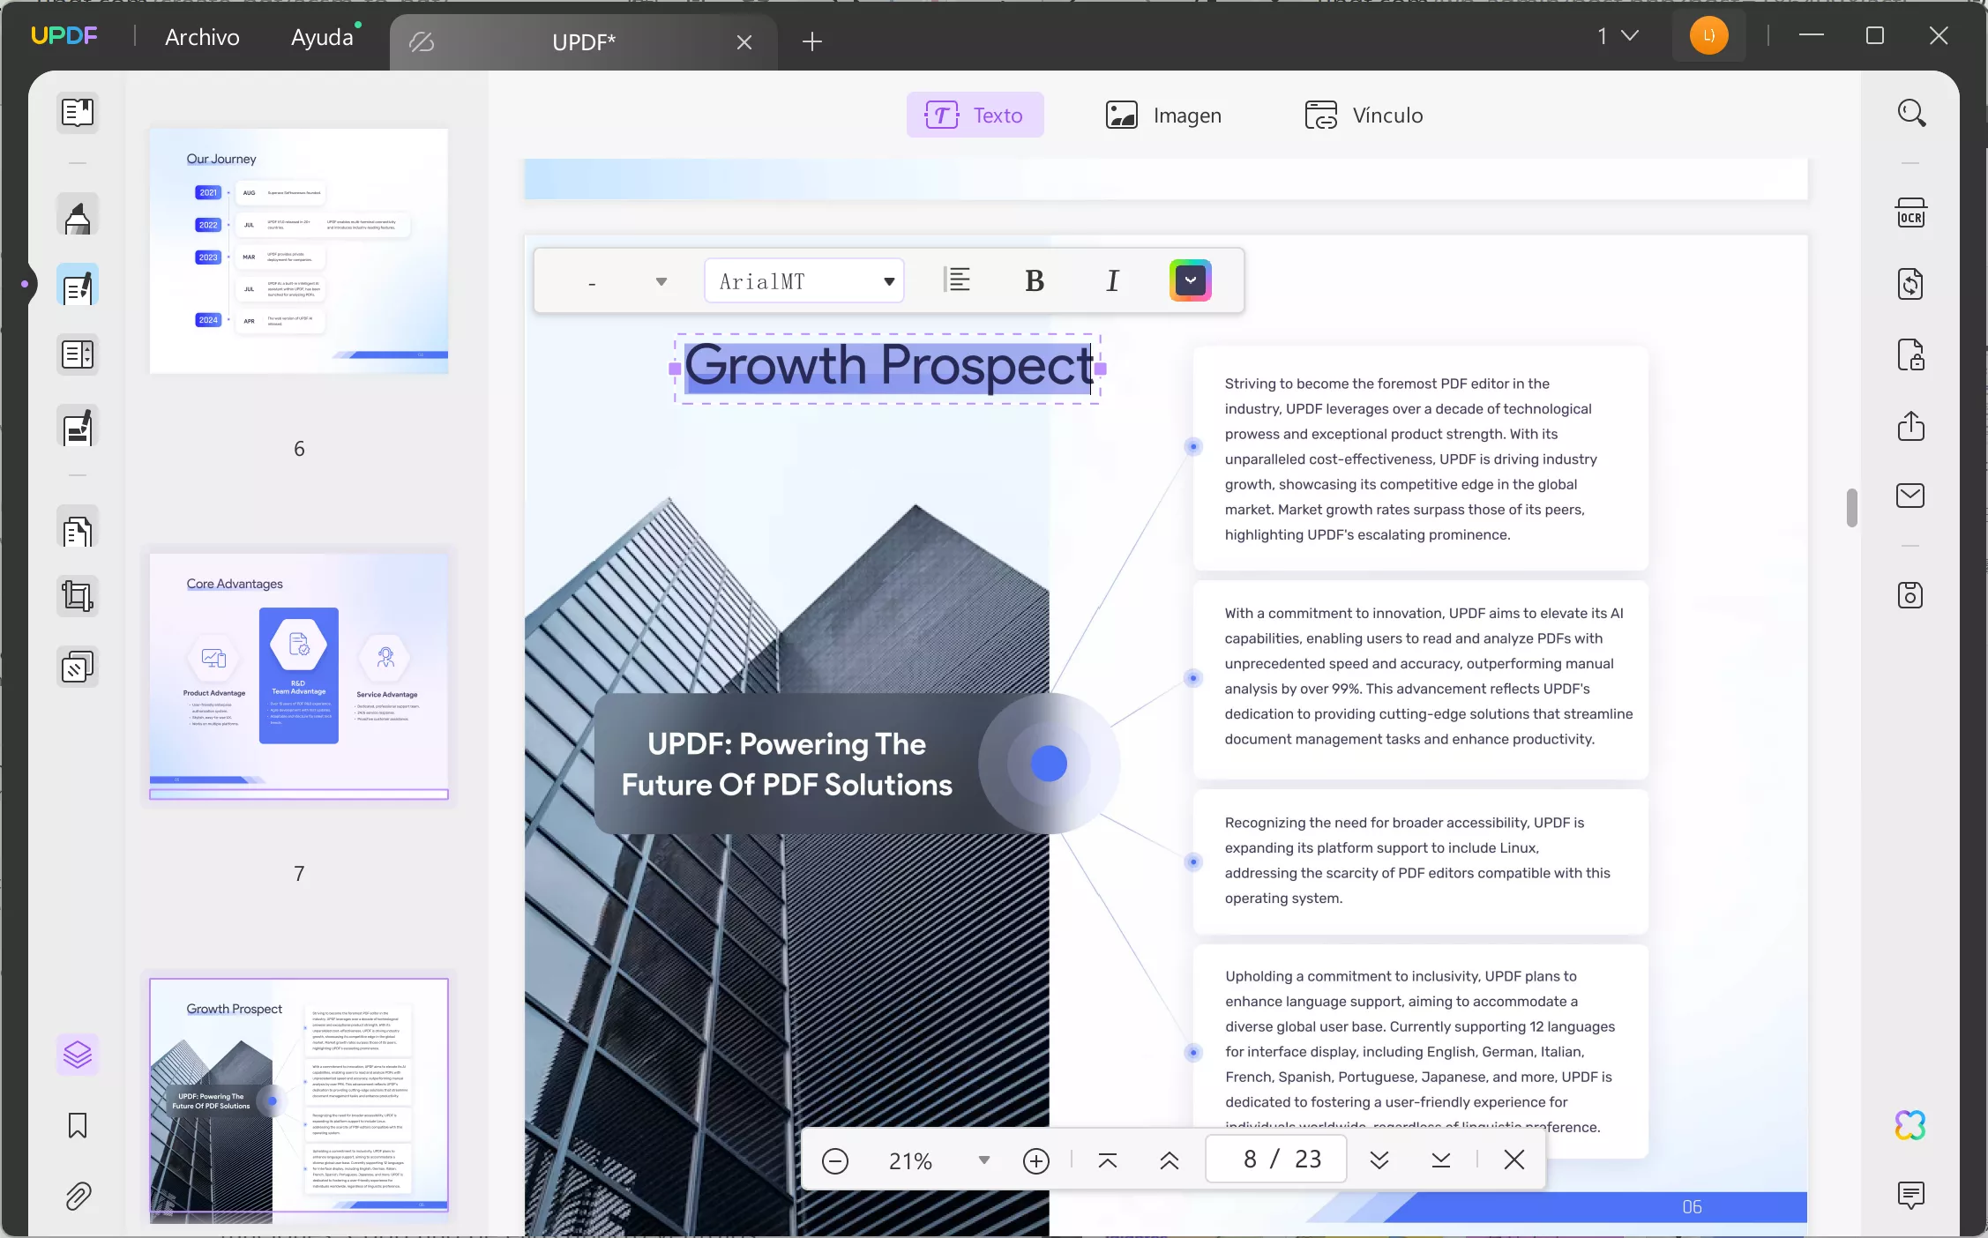Open the Growth Prospect page thumbnail

point(299,1100)
